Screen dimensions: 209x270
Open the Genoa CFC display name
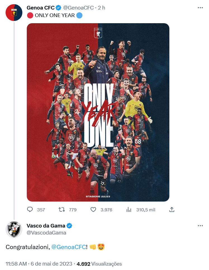pos(41,8)
